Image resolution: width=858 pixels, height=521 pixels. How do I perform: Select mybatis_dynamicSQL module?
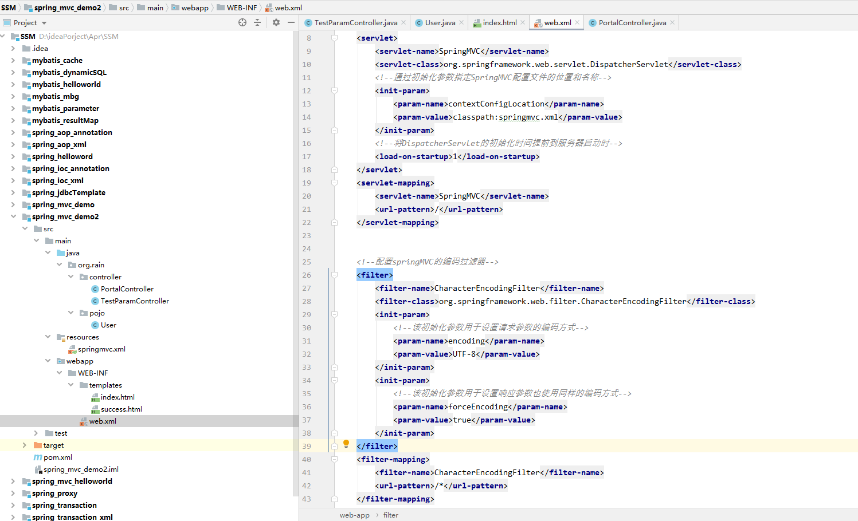(x=69, y=72)
